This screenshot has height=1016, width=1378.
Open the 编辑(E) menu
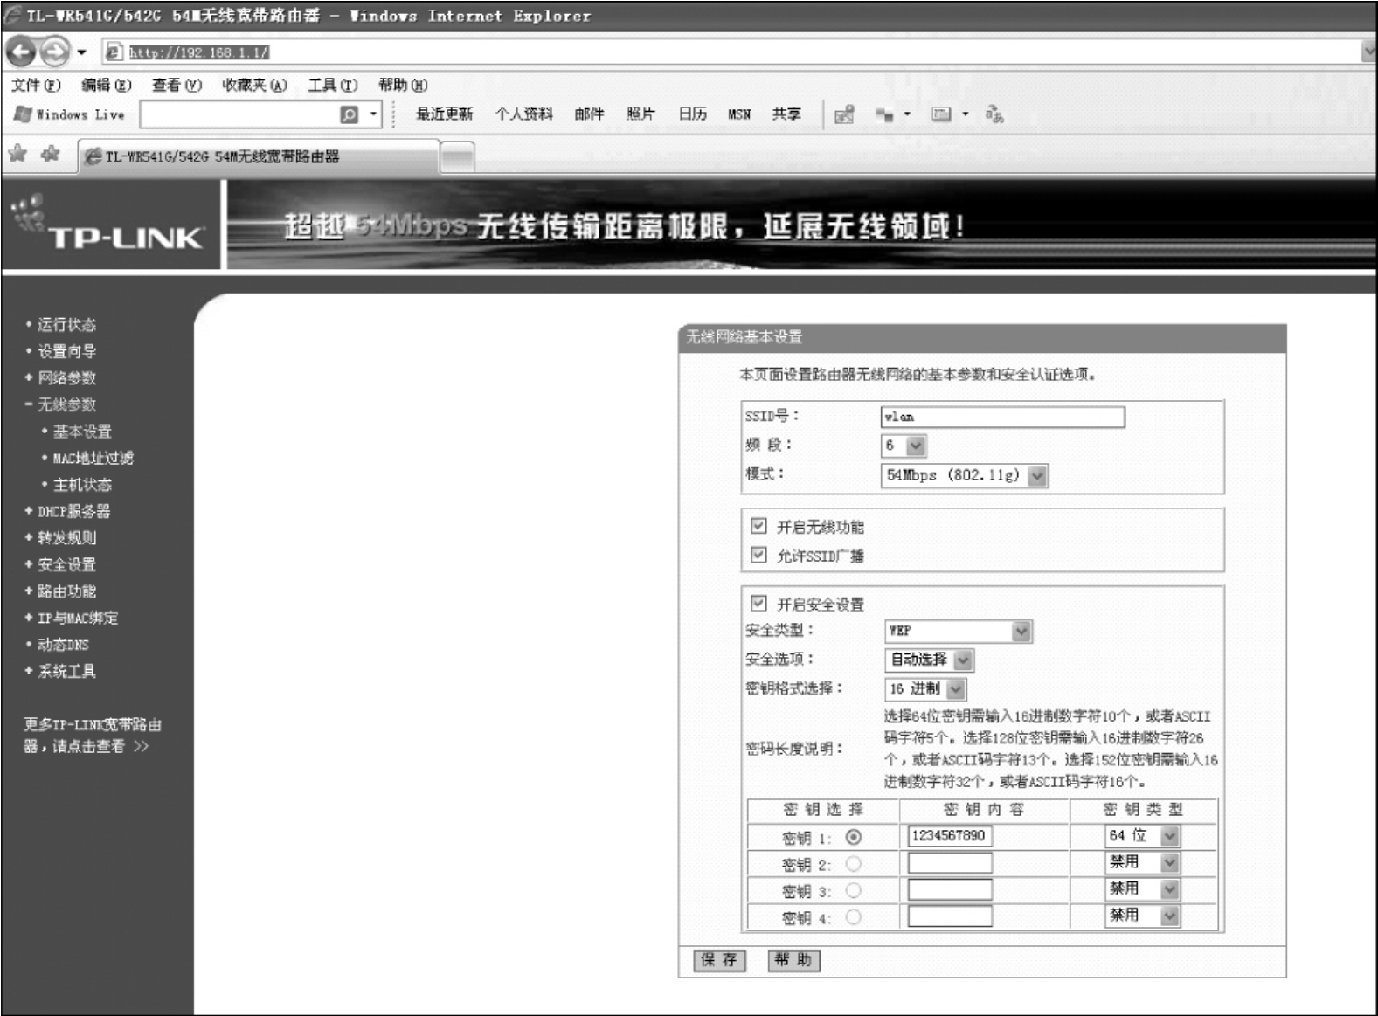point(106,85)
